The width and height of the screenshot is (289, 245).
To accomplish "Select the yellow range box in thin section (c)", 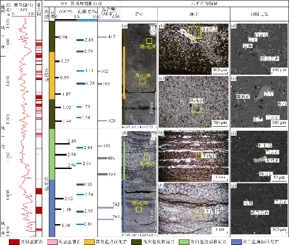I will point(196,107).
